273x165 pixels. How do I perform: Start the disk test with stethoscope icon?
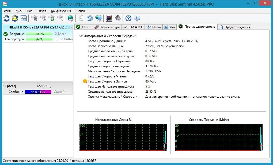(34, 18)
